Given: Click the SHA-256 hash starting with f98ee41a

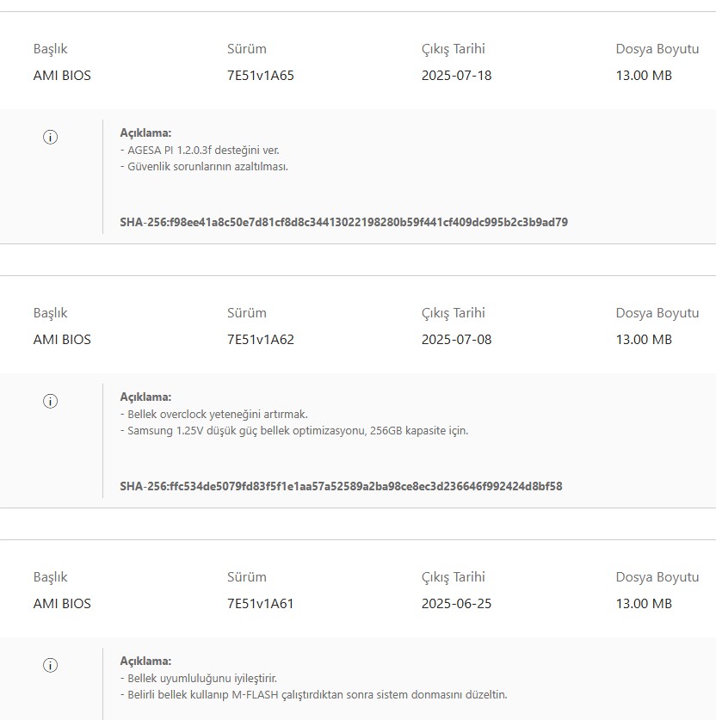Looking at the screenshot, I should point(343,222).
